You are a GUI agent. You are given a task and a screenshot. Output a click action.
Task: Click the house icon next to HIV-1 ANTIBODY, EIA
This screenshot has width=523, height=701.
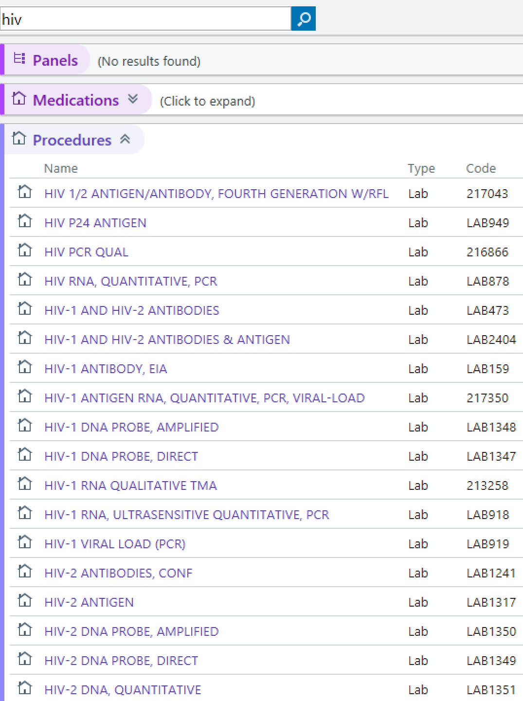tap(25, 367)
